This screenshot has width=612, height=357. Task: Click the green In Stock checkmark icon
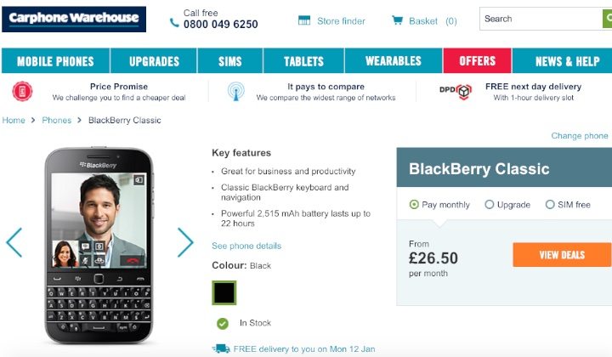[223, 323]
